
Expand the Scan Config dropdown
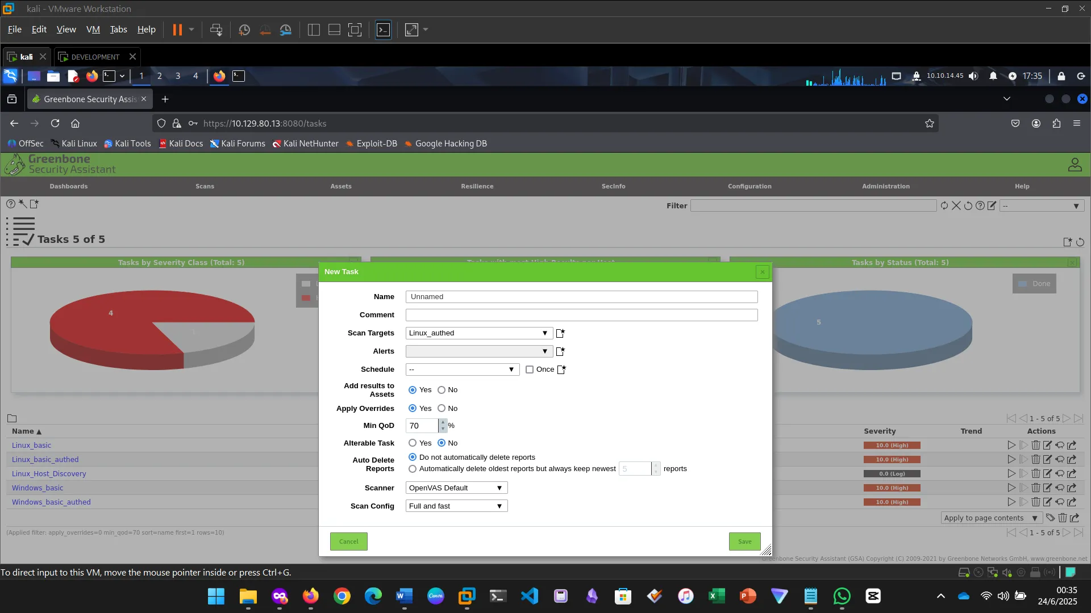pos(456,506)
